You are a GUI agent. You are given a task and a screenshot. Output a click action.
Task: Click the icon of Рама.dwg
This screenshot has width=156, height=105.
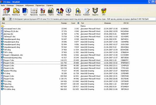point(2,84)
